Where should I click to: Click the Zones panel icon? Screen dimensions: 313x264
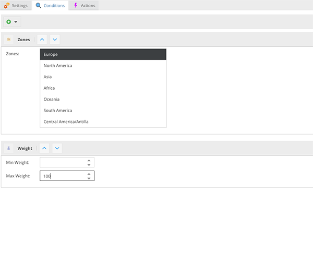coord(9,40)
